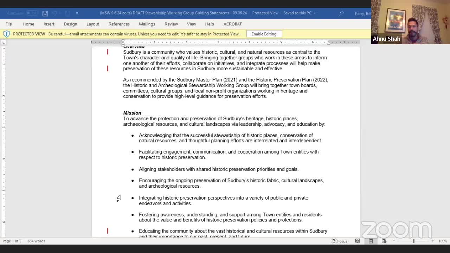Image resolution: width=450 pixels, height=253 pixels.
Task: Open the File menu
Action: click(x=9, y=24)
